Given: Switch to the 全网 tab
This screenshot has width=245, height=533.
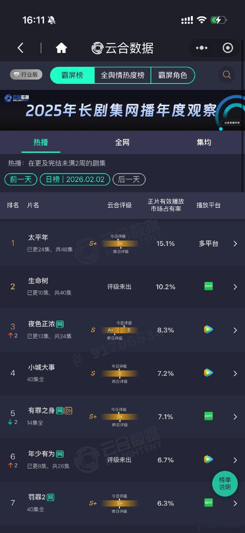Looking at the screenshot, I should (122, 142).
